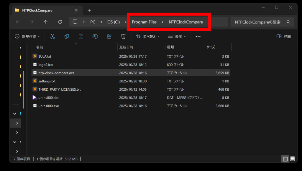Open the 新規作成 dropdown

pyautogui.click(x=27, y=36)
